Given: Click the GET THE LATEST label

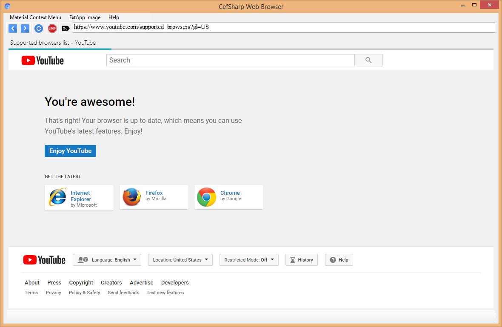Looking at the screenshot, I should [x=63, y=176].
